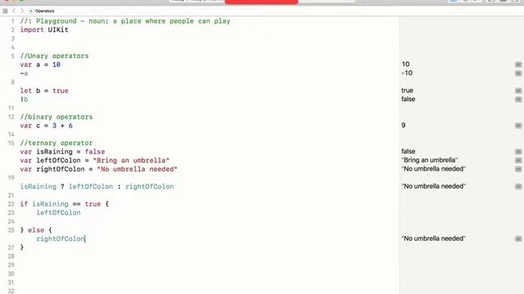Go back in the jump bar history

point(14,11)
